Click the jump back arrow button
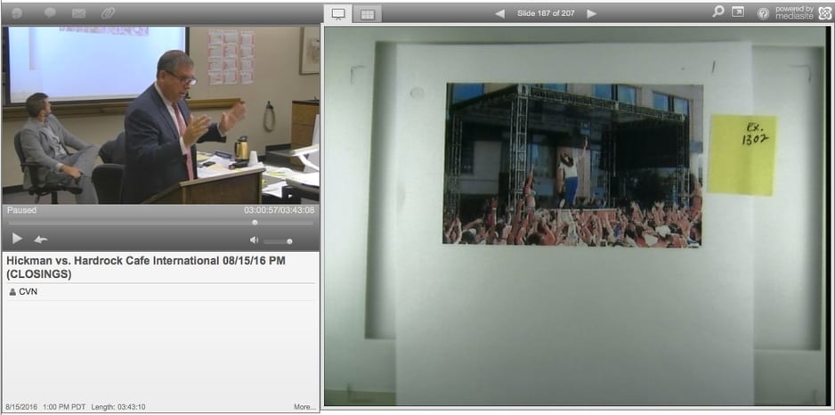 tap(40, 239)
